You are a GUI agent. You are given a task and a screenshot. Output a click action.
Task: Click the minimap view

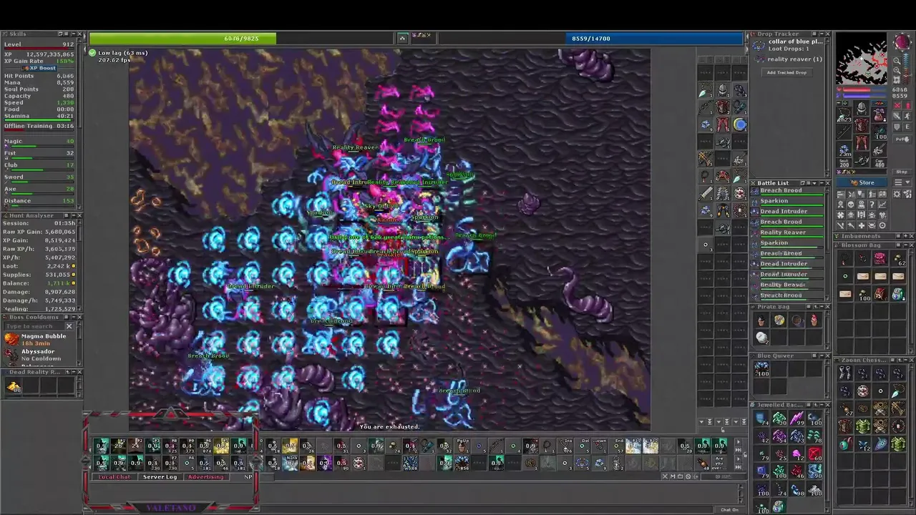[x=862, y=59]
